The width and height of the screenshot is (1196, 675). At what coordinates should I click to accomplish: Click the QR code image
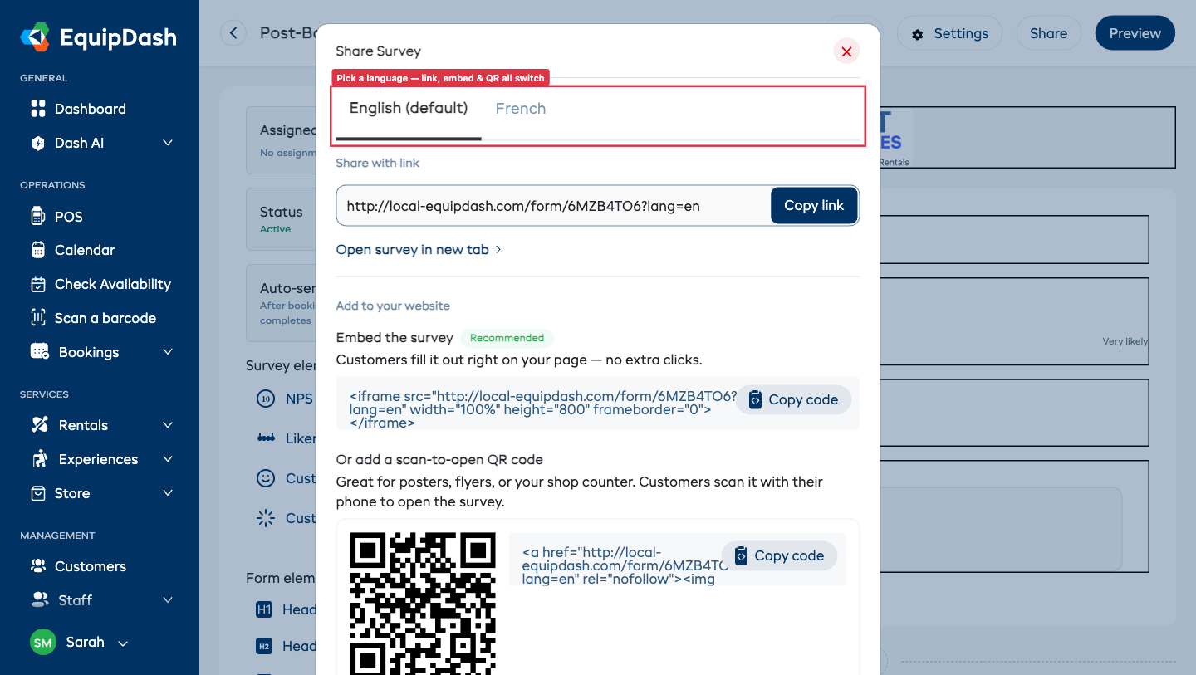[423, 604]
